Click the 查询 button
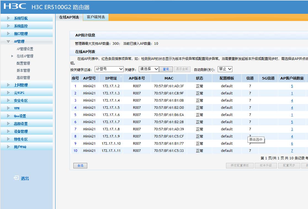 coord(166,69)
